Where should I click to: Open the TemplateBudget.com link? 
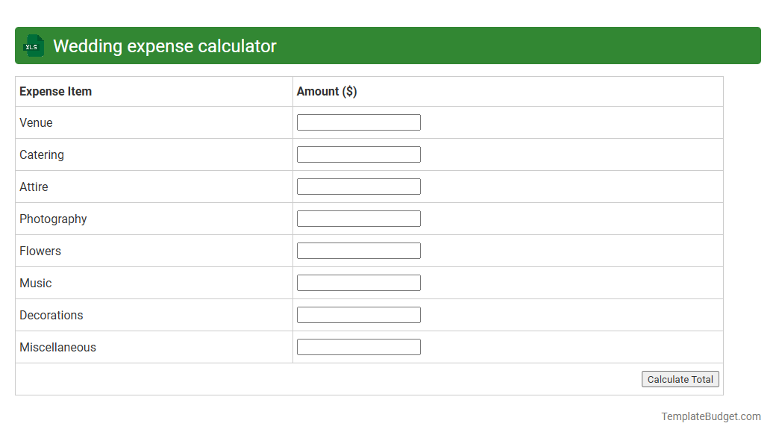coord(710,416)
